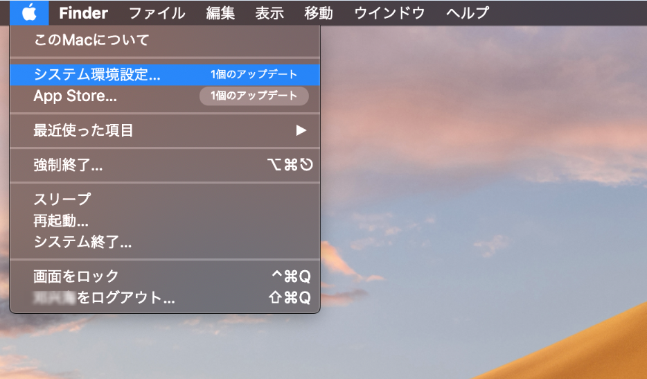
Task: Open システム環境設定... from the Apple menu
Action: coord(165,74)
